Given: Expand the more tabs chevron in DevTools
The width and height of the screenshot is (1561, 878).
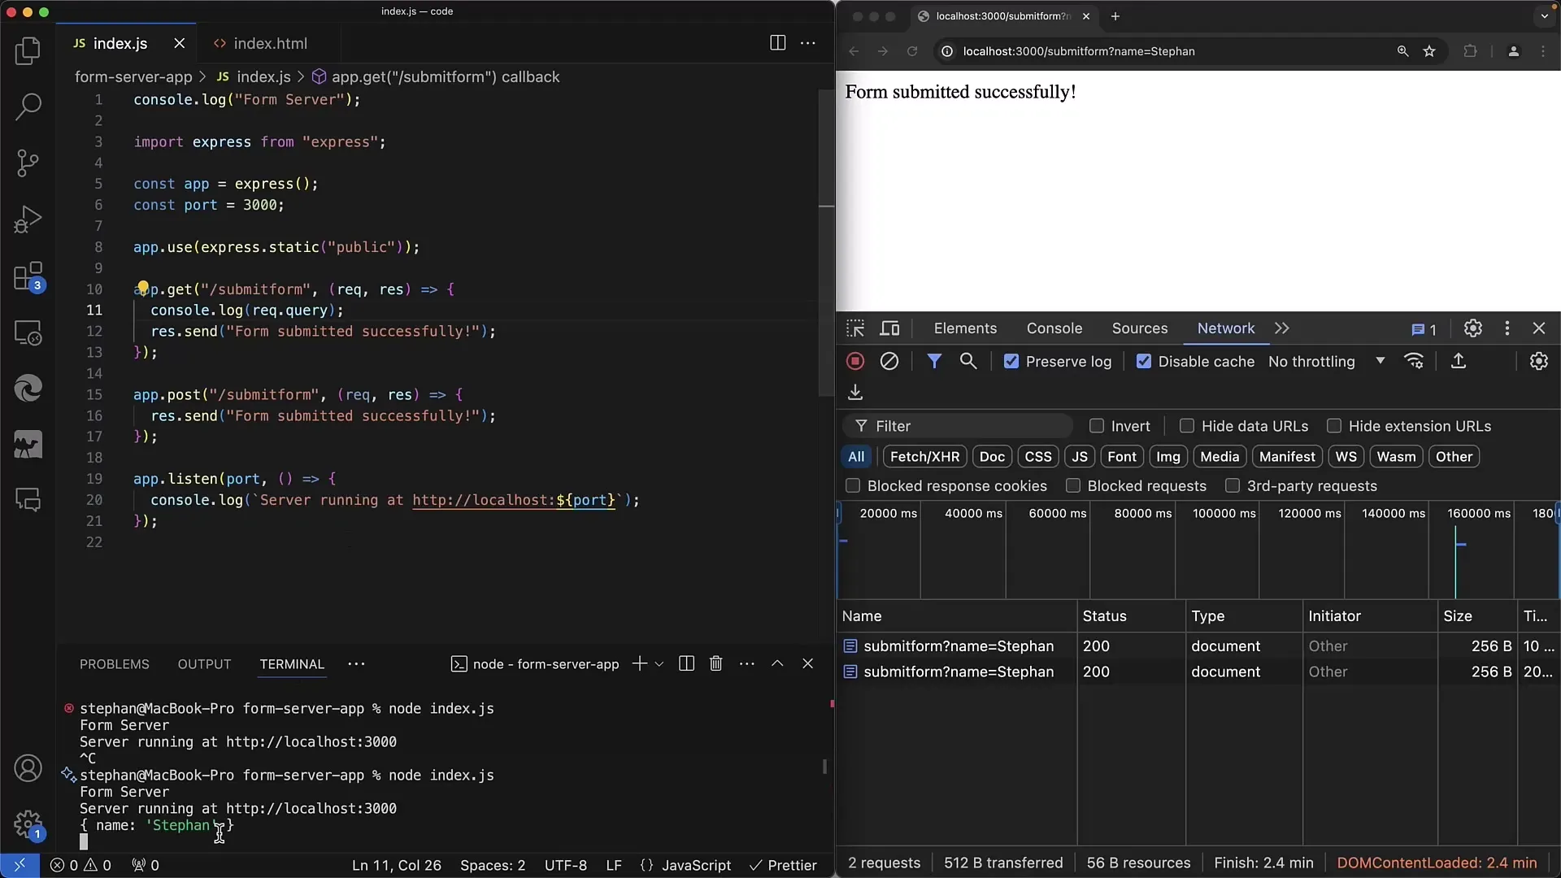Looking at the screenshot, I should pyautogui.click(x=1281, y=328).
